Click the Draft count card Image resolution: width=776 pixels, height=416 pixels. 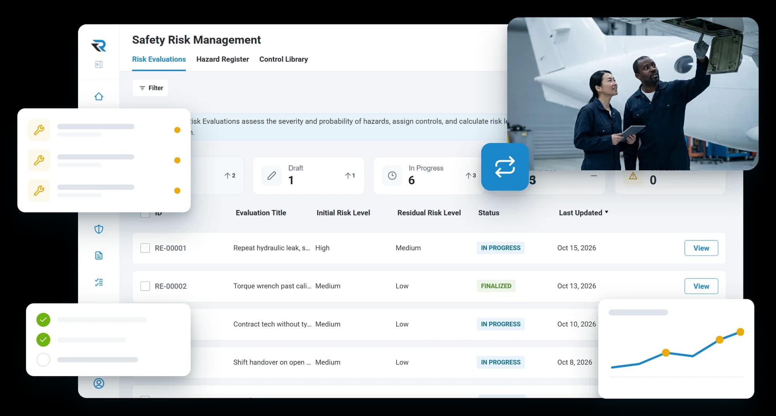click(x=308, y=176)
